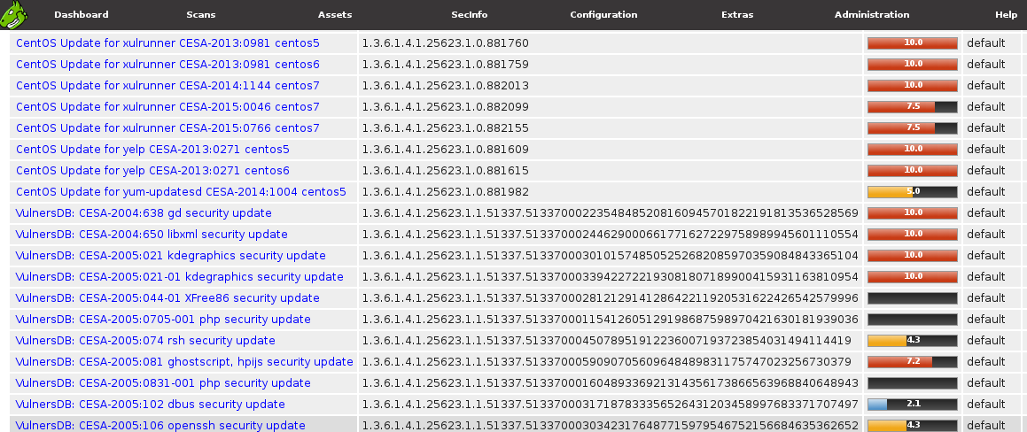Image resolution: width=1027 pixels, height=432 pixels.
Task: Open the SecInfo menu
Action: pyautogui.click(x=469, y=14)
